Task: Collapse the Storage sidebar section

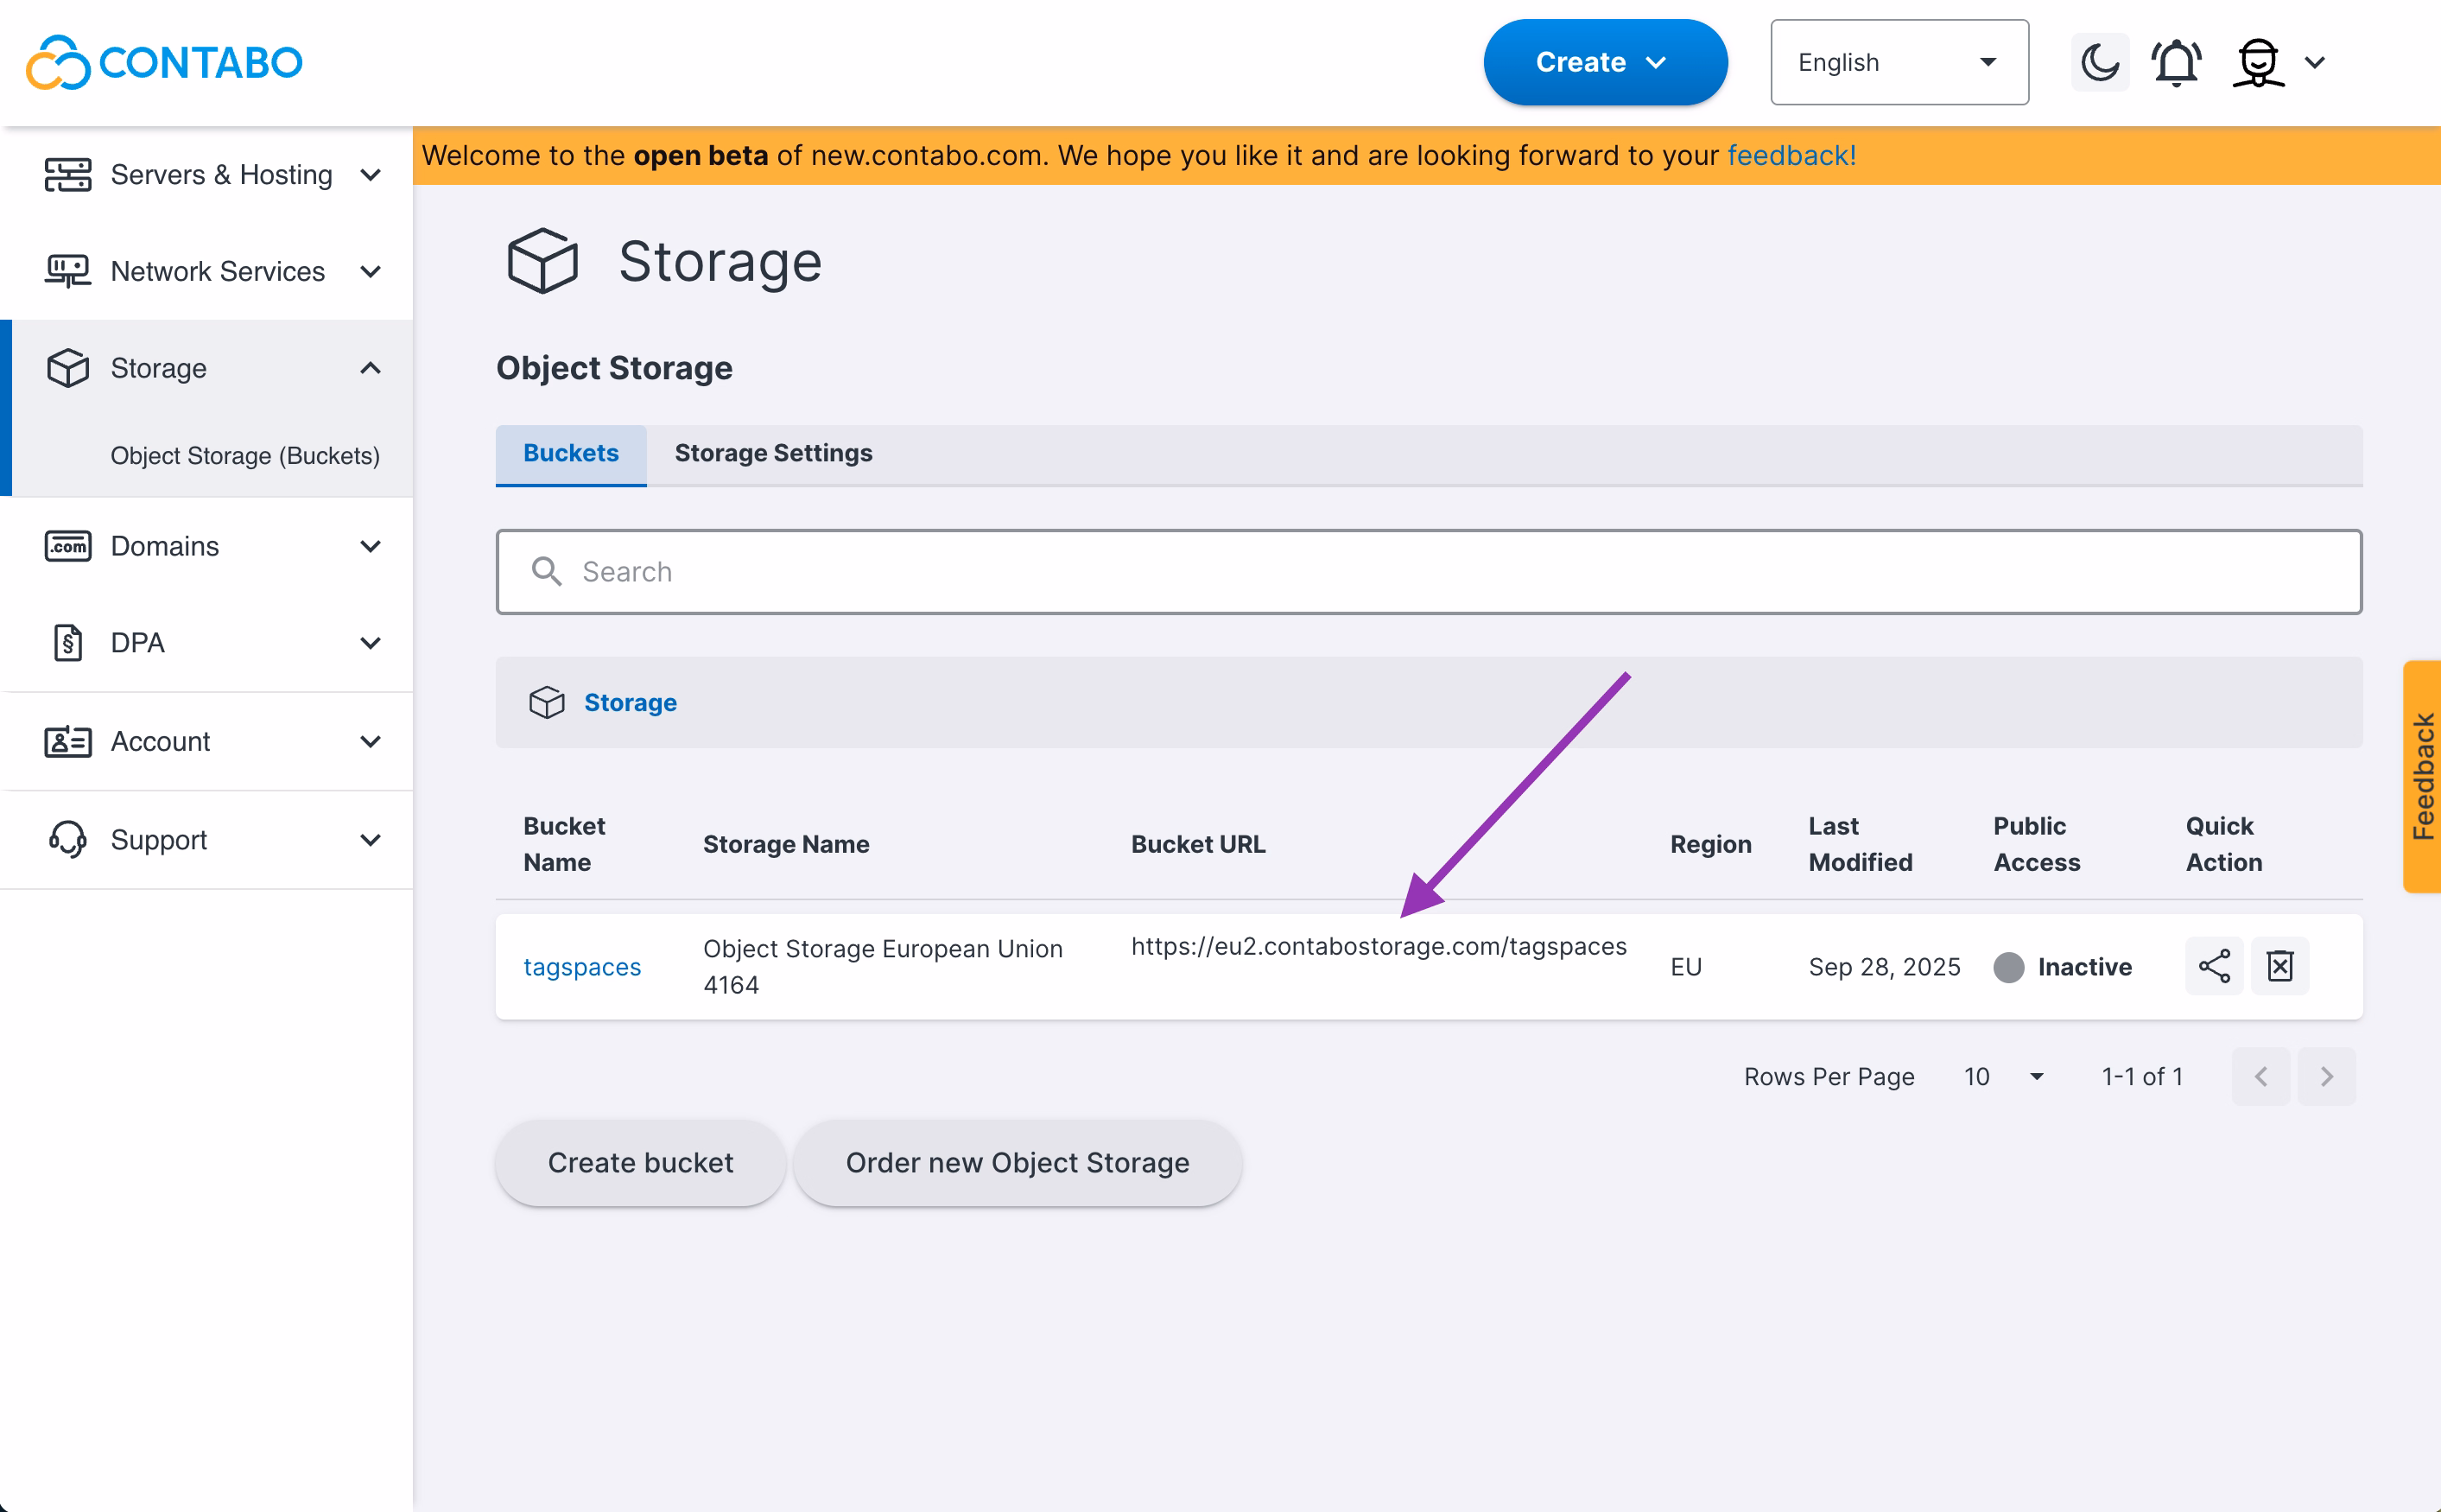Action: [x=370, y=368]
